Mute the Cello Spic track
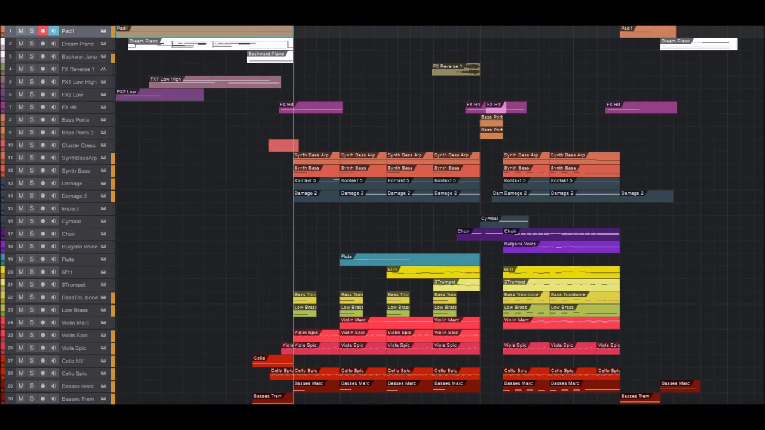The image size is (765, 430). tap(21, 373)
